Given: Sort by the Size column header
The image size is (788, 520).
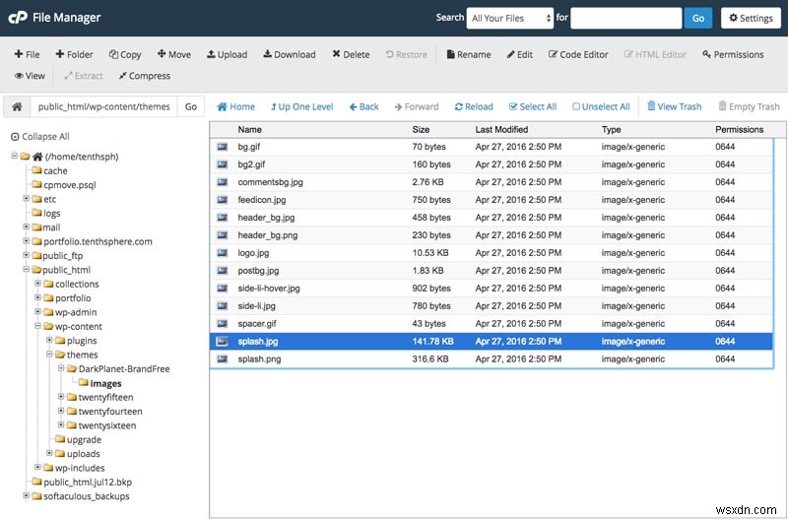Looking at the screenshot, I should [x=421, y=130].
